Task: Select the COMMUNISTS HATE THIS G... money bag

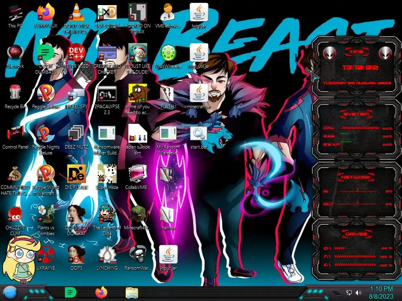Action: (x=15, y=180)
